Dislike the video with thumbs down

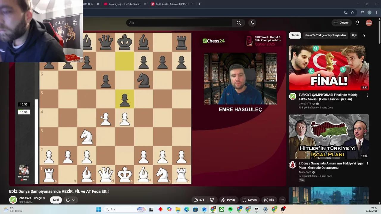tap(212, 200)
